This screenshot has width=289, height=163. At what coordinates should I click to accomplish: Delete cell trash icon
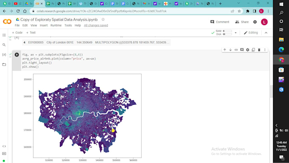(259, 50)
